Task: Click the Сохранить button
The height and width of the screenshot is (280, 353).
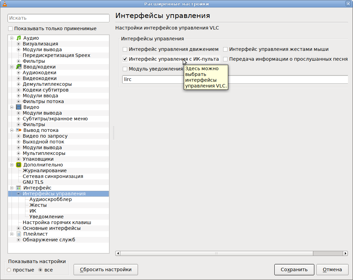Action: coord(294,269)
